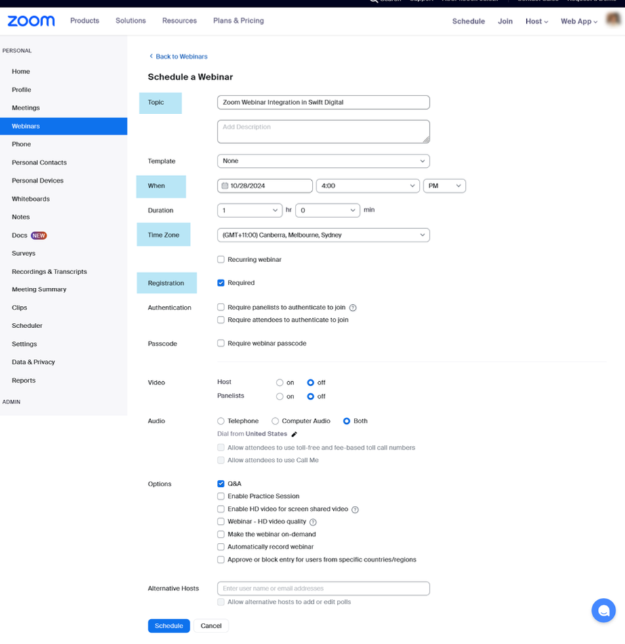625x644 pixels.
Task: Go to Reports in the sidebar
Action: point(24,381)
